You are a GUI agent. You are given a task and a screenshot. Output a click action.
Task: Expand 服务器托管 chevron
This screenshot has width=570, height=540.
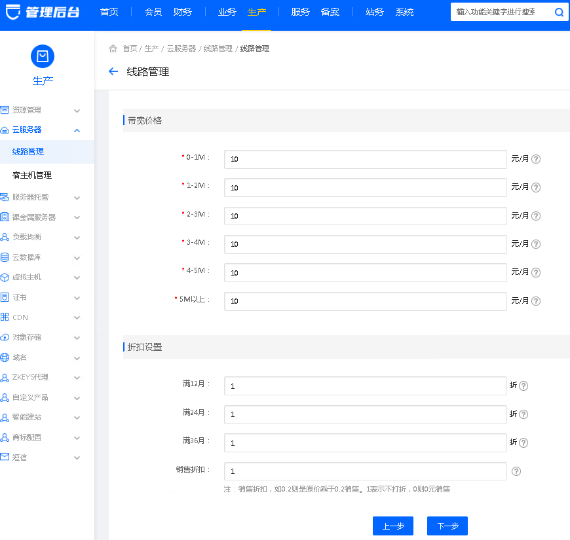click(x=77, y=198)
